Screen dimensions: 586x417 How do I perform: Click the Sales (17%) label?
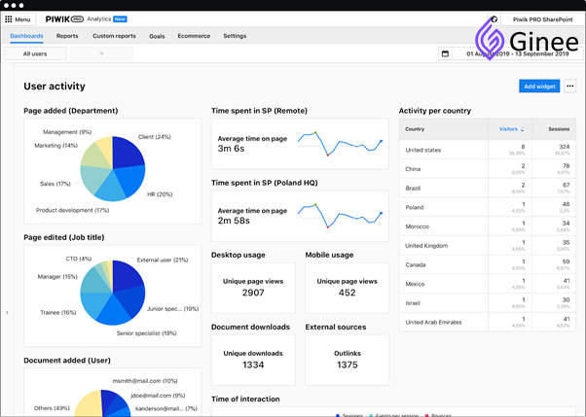pyautogui.click(x=55, y=184)
